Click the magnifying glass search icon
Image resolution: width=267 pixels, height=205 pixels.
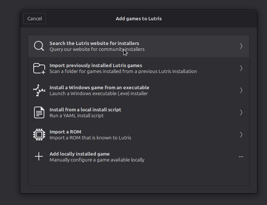39,46
